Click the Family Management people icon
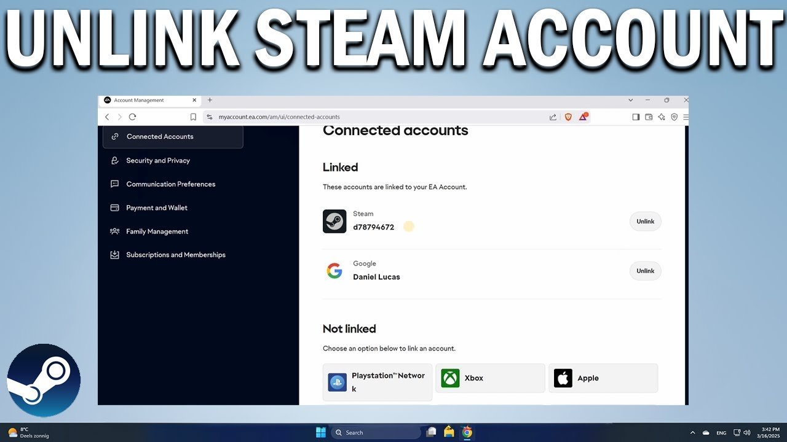787x442 pixels. (114, 231)
